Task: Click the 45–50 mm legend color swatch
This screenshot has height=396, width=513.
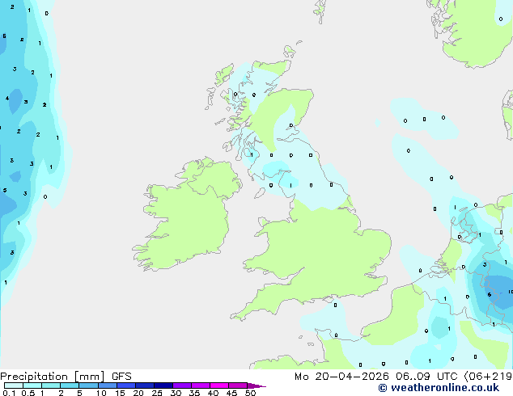Action: tap(238, 385)
